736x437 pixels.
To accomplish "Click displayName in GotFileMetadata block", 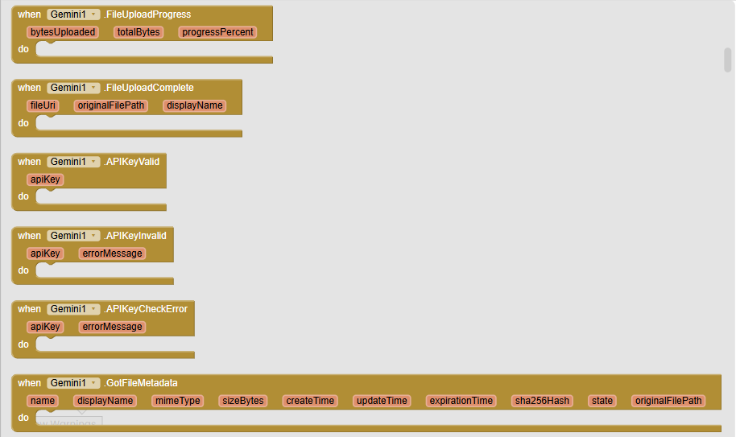I will (105, 401).
